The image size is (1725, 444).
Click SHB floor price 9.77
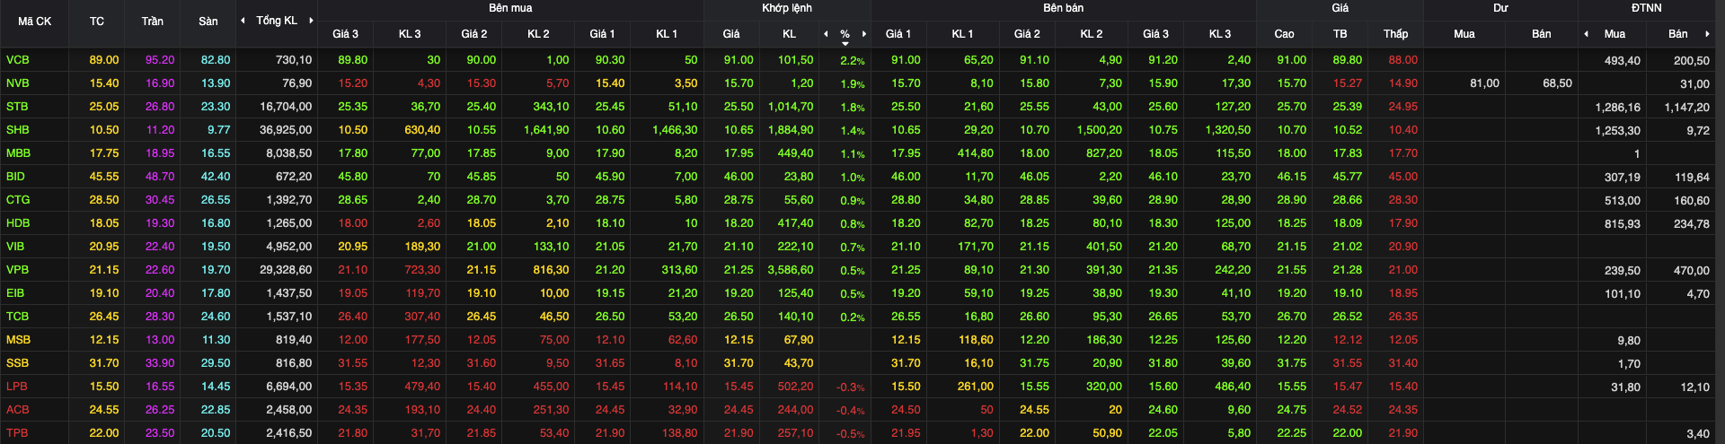click(x=218, y=130)
